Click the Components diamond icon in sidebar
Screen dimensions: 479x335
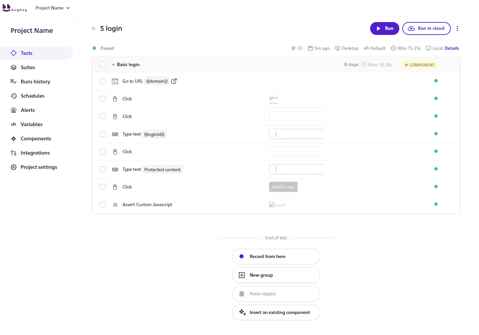click(x=14, y=139)
